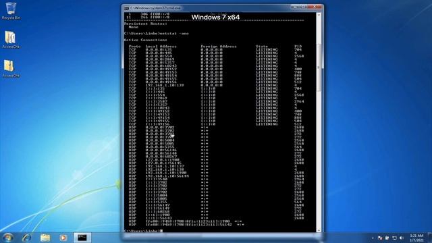Select the bottom-most AccessChk desktop icon

click(11, 69)
